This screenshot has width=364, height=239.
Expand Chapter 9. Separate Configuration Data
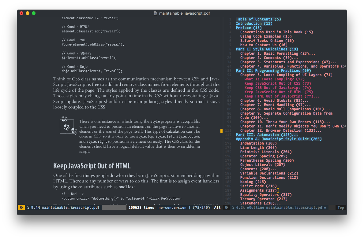pos(286,116)
